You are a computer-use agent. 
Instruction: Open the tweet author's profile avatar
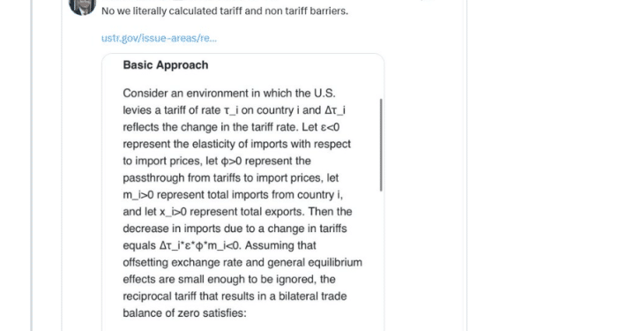[82, 6]
